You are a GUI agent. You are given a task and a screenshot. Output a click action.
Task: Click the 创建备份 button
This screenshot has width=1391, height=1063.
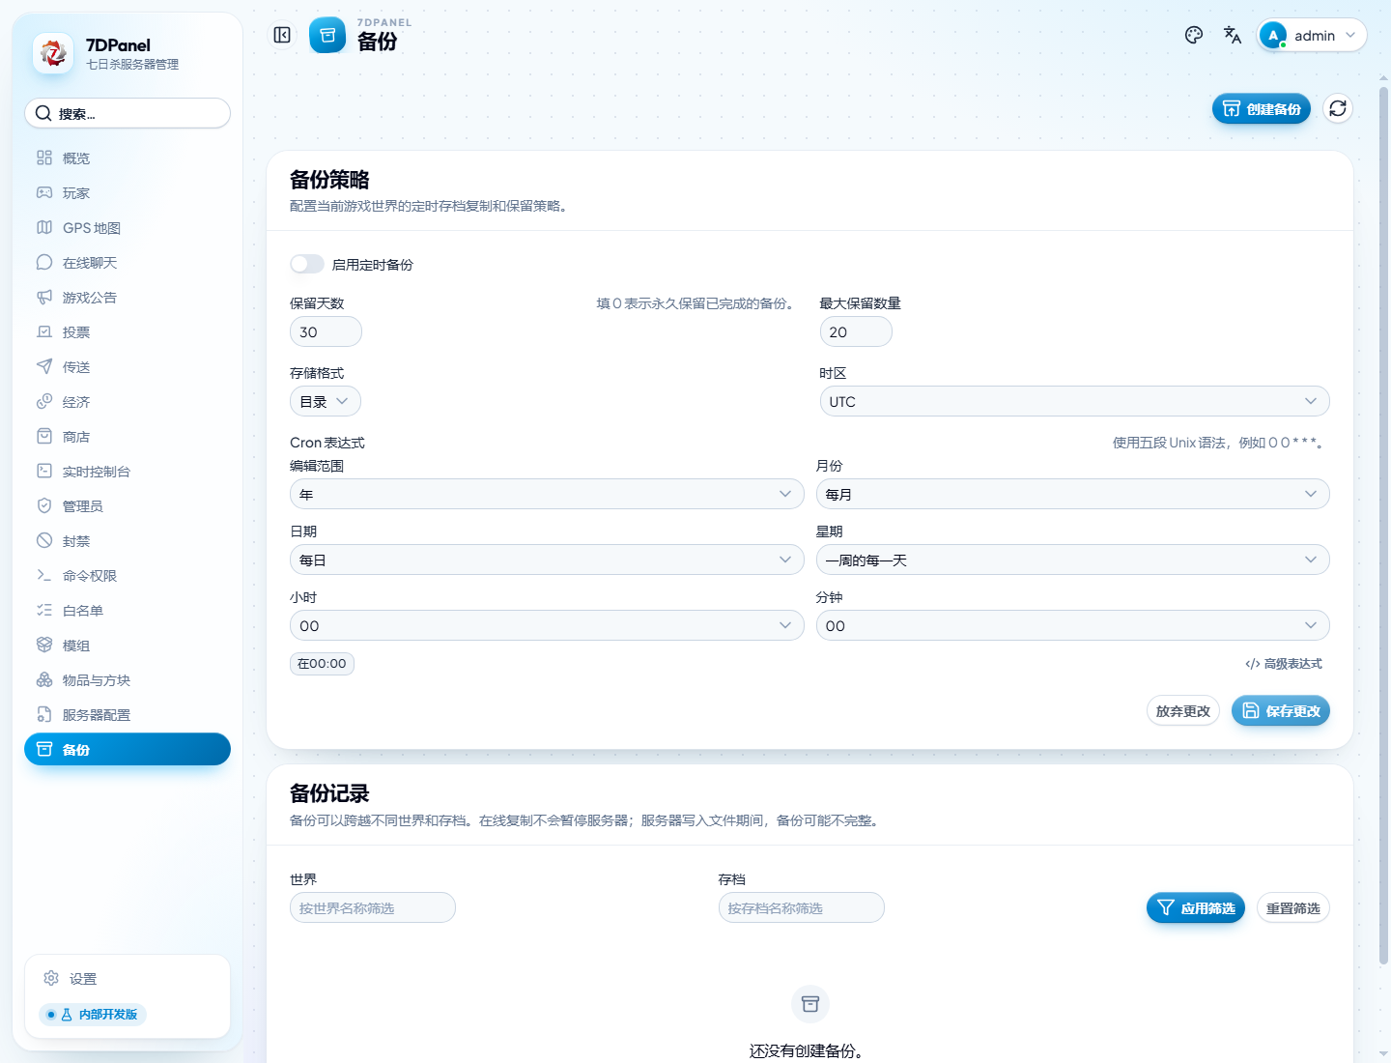1262,108
